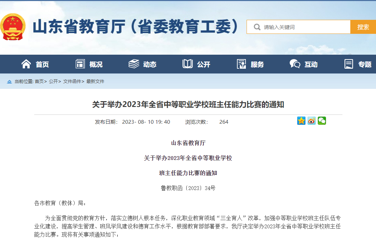Click the 当前位置 breadcrumb label
376x243 pixels.
tap(24, 81)
